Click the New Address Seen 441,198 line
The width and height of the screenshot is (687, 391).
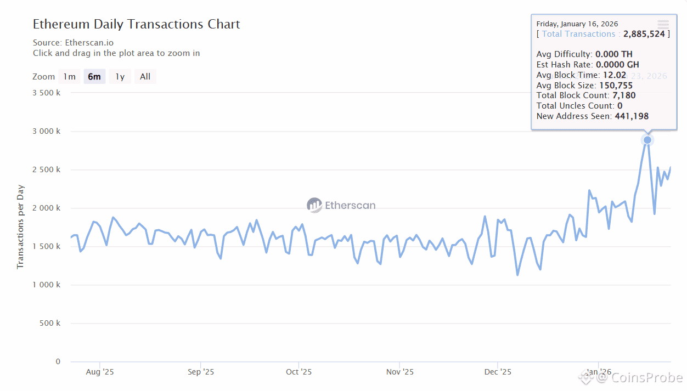pos(592,116)
